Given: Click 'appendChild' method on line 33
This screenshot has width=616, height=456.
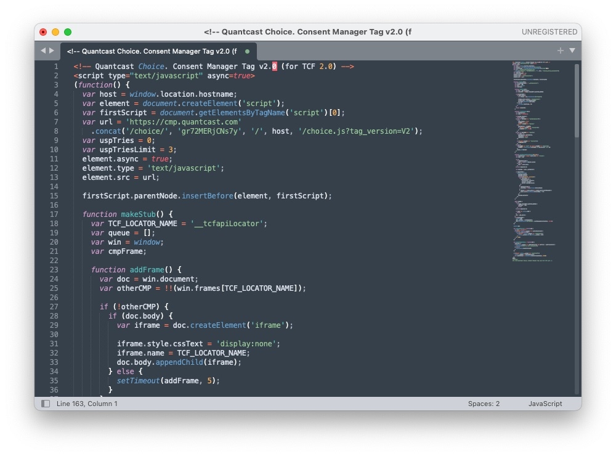Looking at the screenshot, I should point(179,362).
